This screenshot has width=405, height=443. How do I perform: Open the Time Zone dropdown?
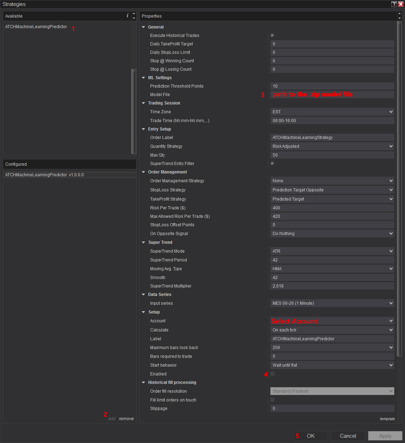[332, 112]
